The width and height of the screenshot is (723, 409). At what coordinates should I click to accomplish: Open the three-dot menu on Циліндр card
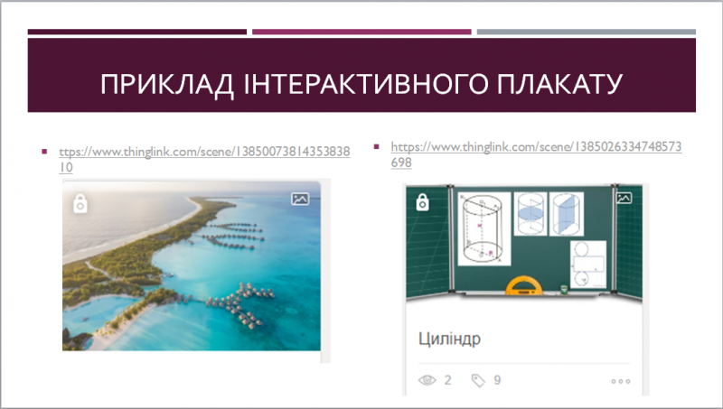point(620,381)
